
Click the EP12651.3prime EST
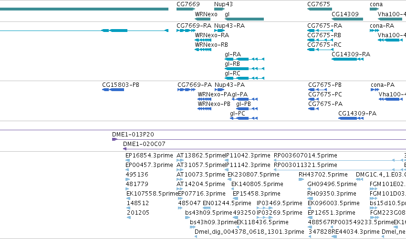[x=310, y=218]
